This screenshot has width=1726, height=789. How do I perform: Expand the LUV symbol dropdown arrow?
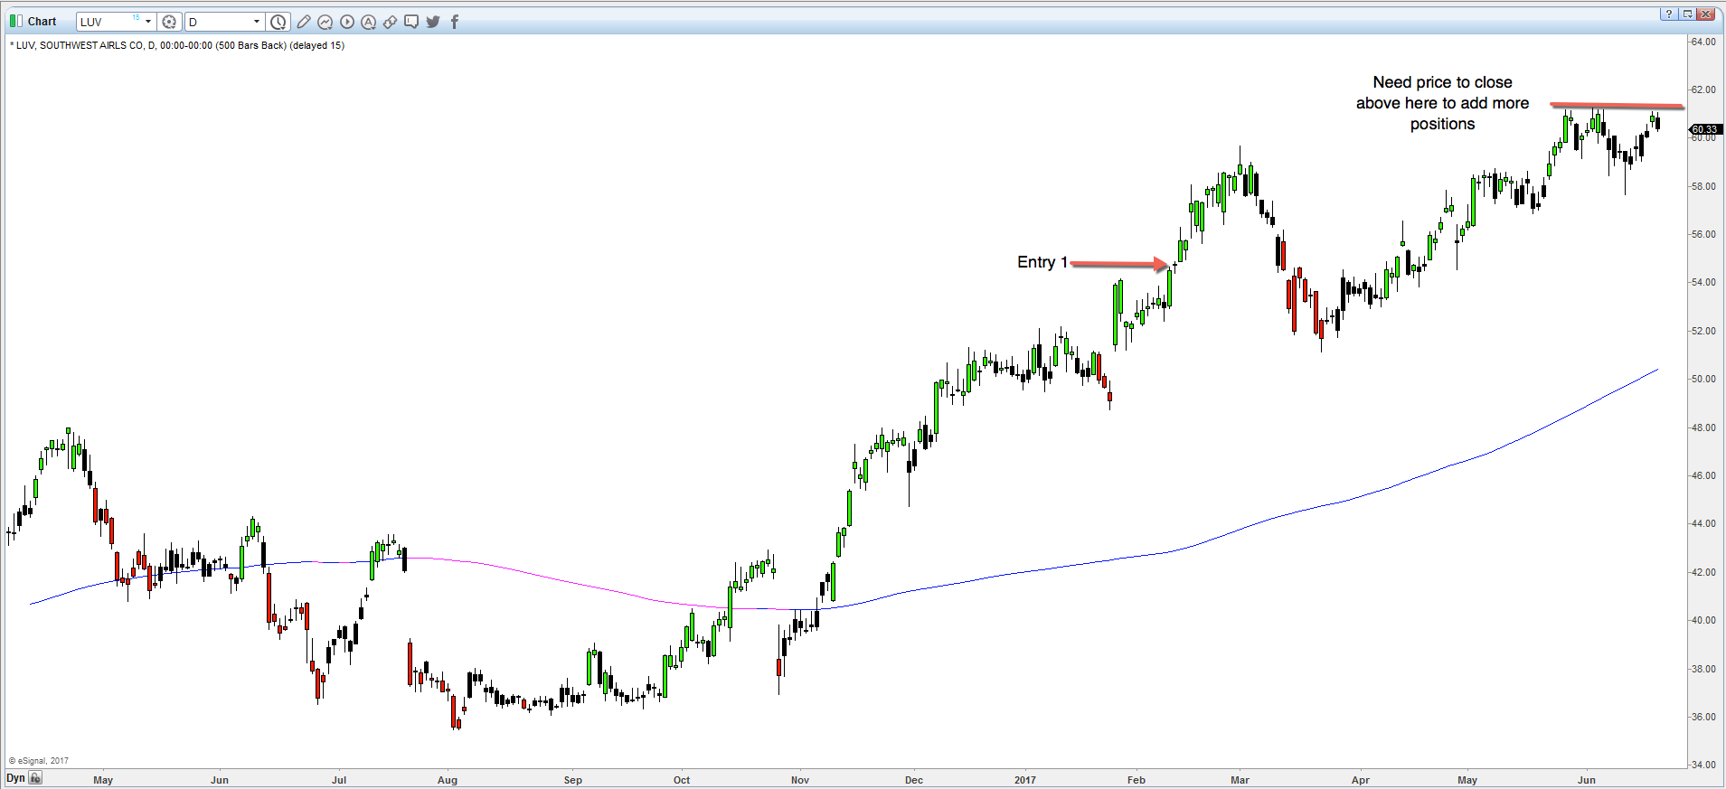[x=148, y=22]
